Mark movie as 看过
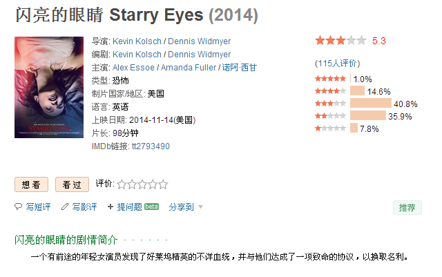The width and height of the screenshot is (442, 277). (x=72, y=184)
